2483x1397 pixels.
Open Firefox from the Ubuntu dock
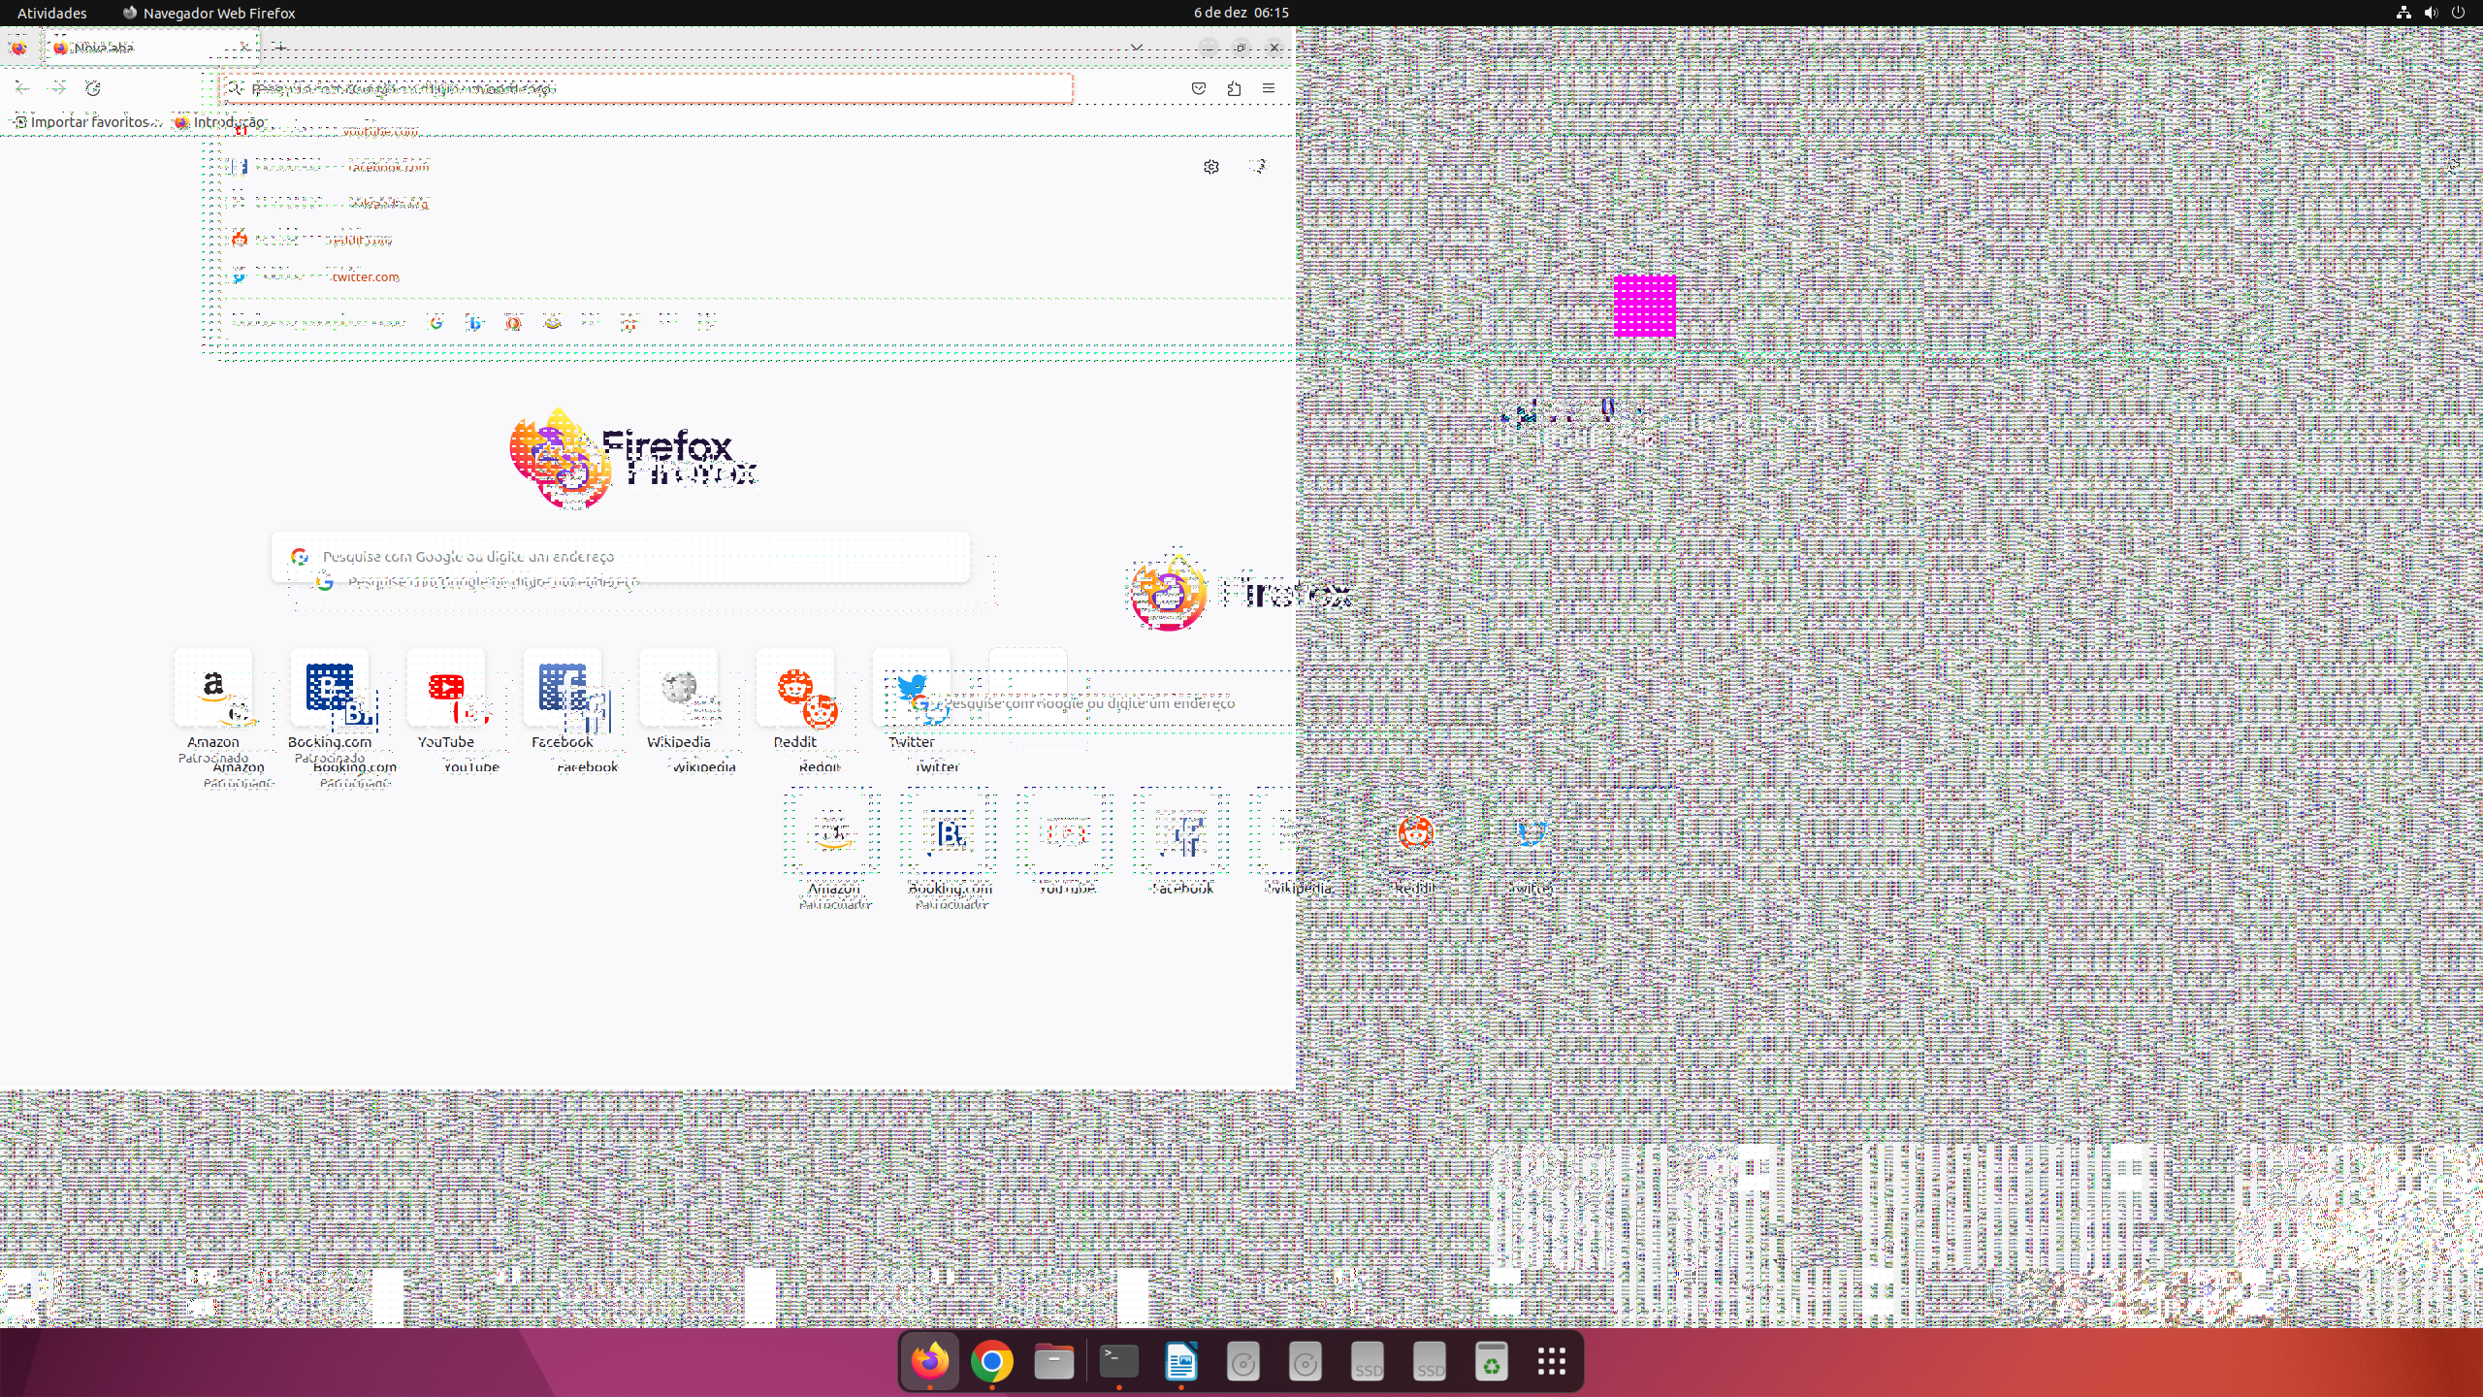[929, 1362]
